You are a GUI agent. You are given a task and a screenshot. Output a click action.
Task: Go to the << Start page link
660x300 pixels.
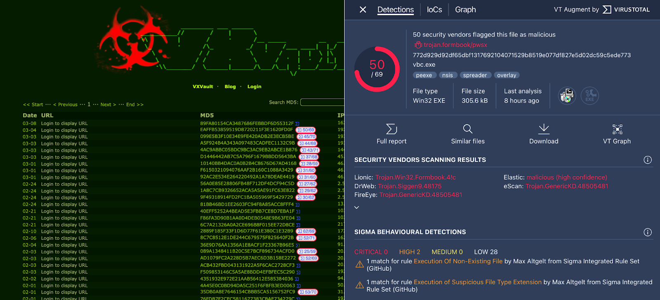coord(33,105)
